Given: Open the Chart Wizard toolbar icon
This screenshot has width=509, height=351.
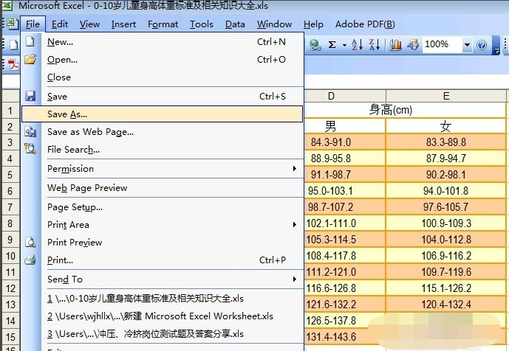Looking at the screenshot, I should [395, 45].
